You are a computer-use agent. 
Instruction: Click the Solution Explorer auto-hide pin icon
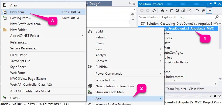point(215,4)
